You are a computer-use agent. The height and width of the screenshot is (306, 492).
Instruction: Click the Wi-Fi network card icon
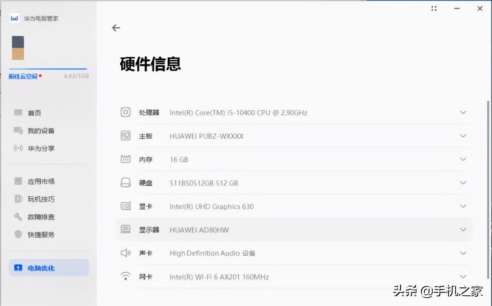click(125, 276)
